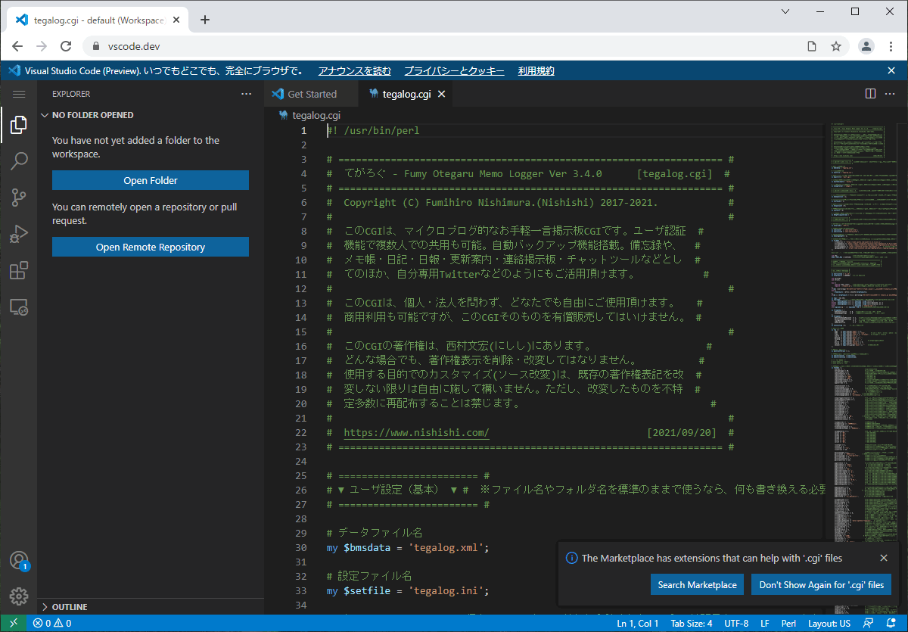Go back in the browser
The image size is (908, 632).
(x=17, y=46)
